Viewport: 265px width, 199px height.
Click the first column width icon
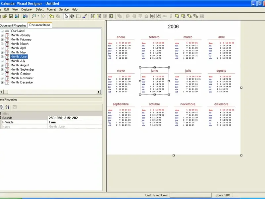coord(93,16)
